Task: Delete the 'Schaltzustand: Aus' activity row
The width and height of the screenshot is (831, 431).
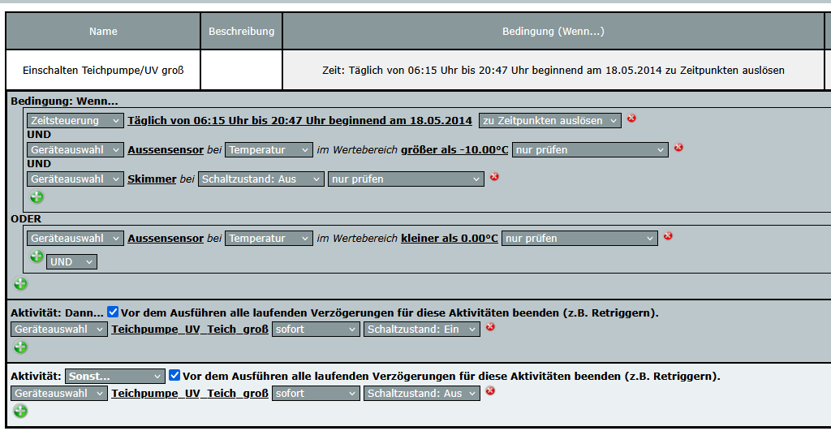Action: [x=490, y=390]
